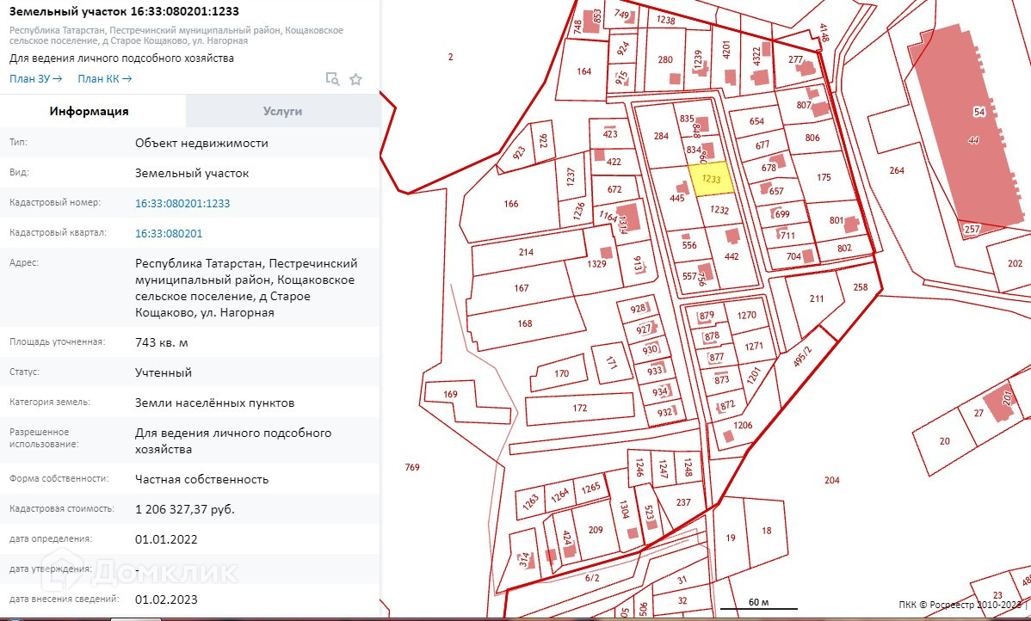Switch to the Услуги tab
This screenshot has height=621, width=1031.
[x=282, y=111]
